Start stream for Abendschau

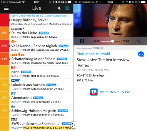[x=38, y=98]
